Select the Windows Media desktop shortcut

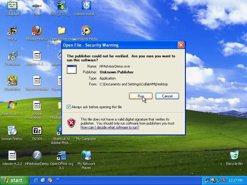point(86,30)
